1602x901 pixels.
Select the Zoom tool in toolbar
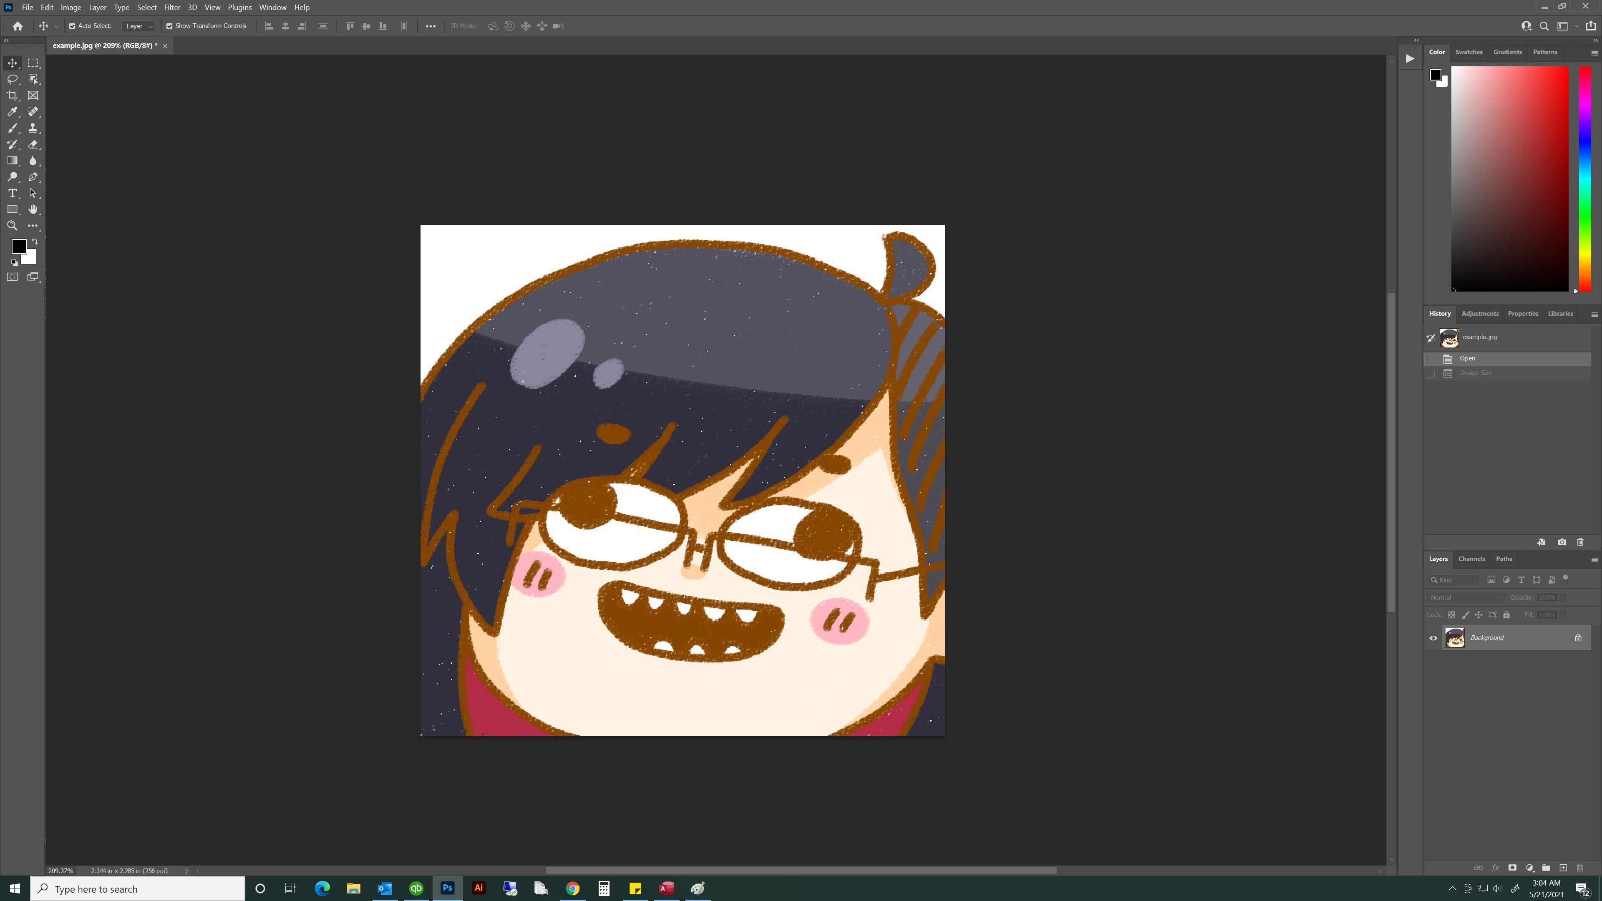pyautogui.click(x=13, y=226)
